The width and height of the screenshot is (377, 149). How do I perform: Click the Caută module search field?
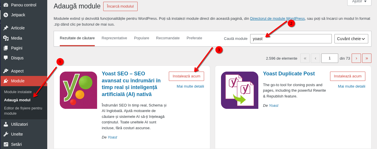pos(291,39)
